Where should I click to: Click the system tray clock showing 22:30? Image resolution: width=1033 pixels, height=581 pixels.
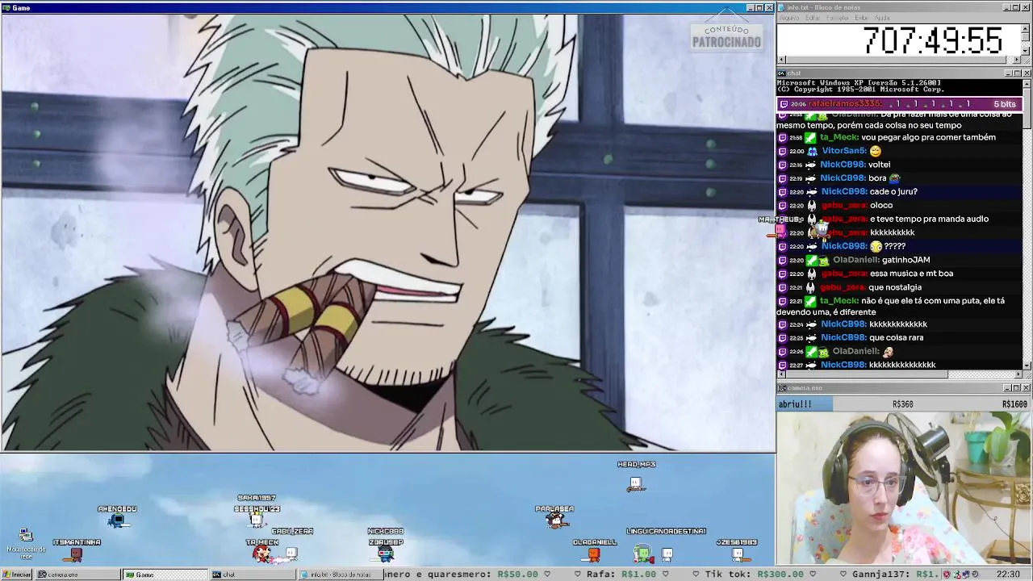click(x=1008, y=575)
